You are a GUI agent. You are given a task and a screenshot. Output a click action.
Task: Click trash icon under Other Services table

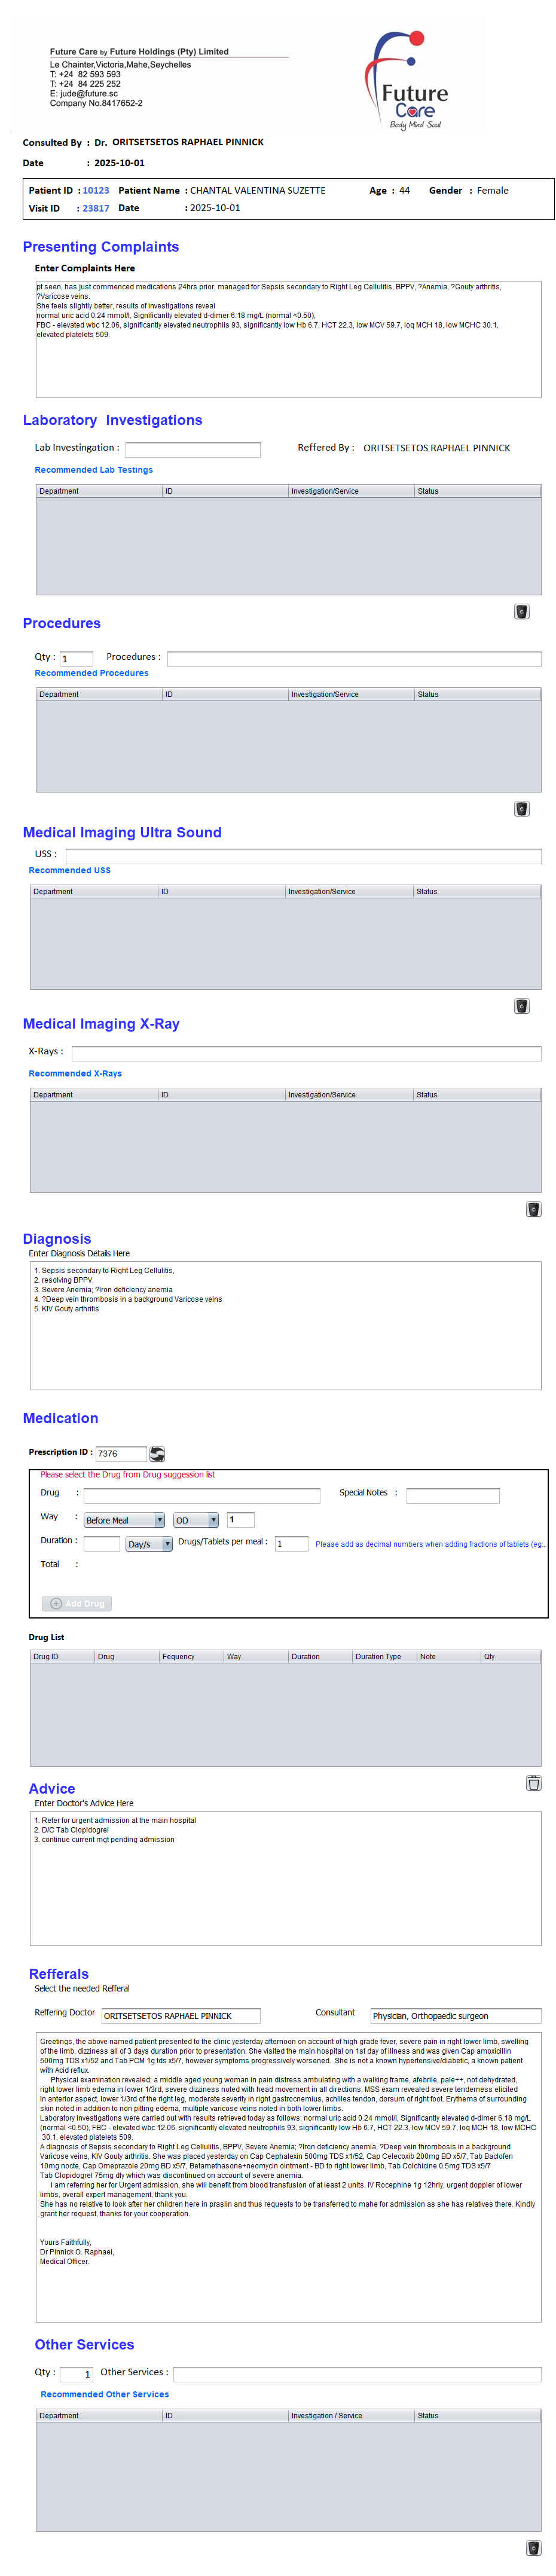pos(533,2548)
